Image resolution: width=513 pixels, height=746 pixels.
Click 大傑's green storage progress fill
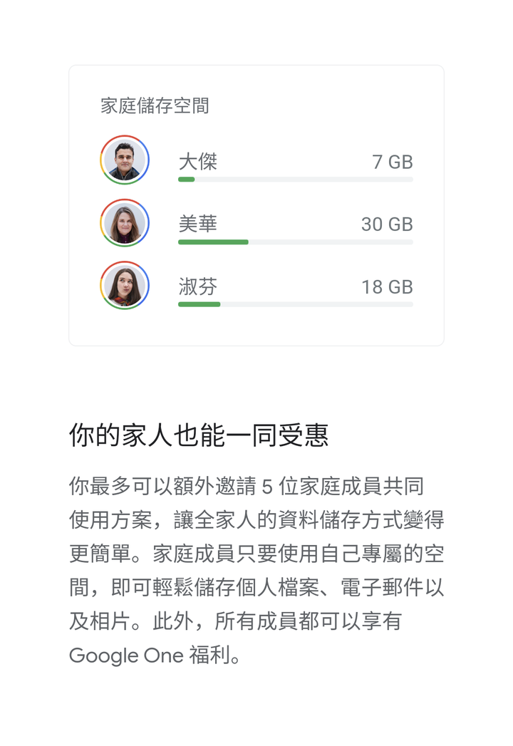point(187,180)
